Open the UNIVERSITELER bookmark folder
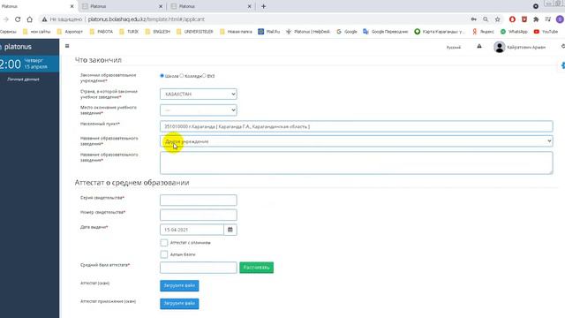 (194, 32)
